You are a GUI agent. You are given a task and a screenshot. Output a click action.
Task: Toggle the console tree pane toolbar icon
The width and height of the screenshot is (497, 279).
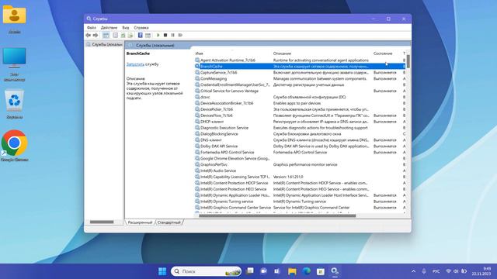point(106,35)
